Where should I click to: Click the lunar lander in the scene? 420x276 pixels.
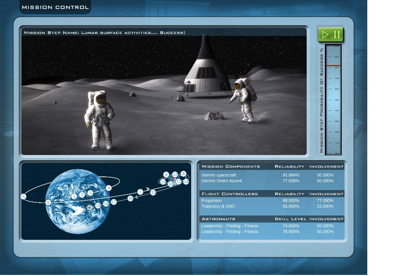point(206,70)
